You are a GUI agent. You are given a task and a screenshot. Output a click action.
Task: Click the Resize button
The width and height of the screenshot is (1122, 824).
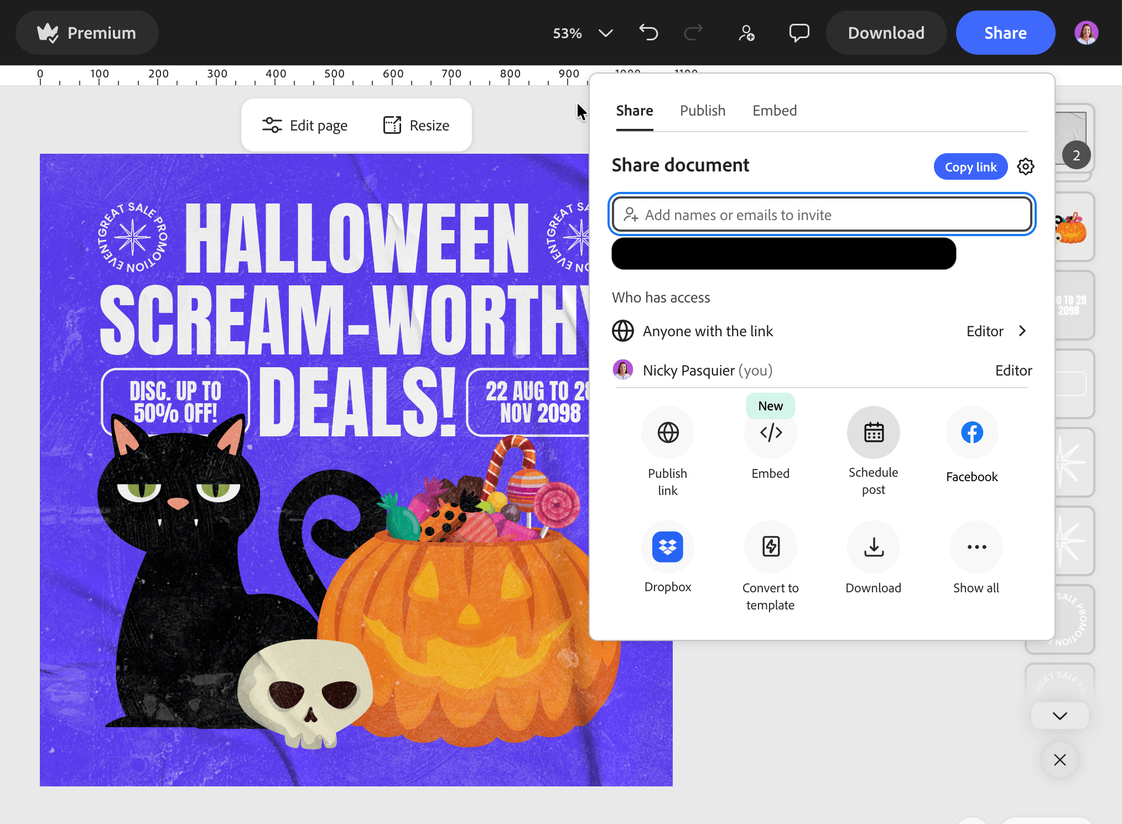pyautogui.click(x=416, y=126)
